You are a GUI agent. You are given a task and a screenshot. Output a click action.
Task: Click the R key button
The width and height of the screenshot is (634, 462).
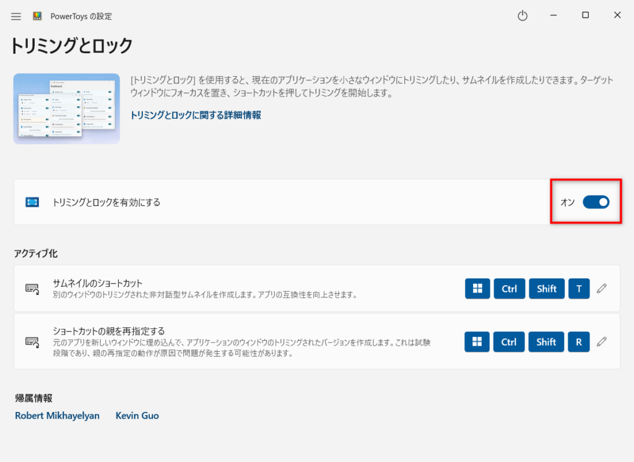click(x=579, y=341)
